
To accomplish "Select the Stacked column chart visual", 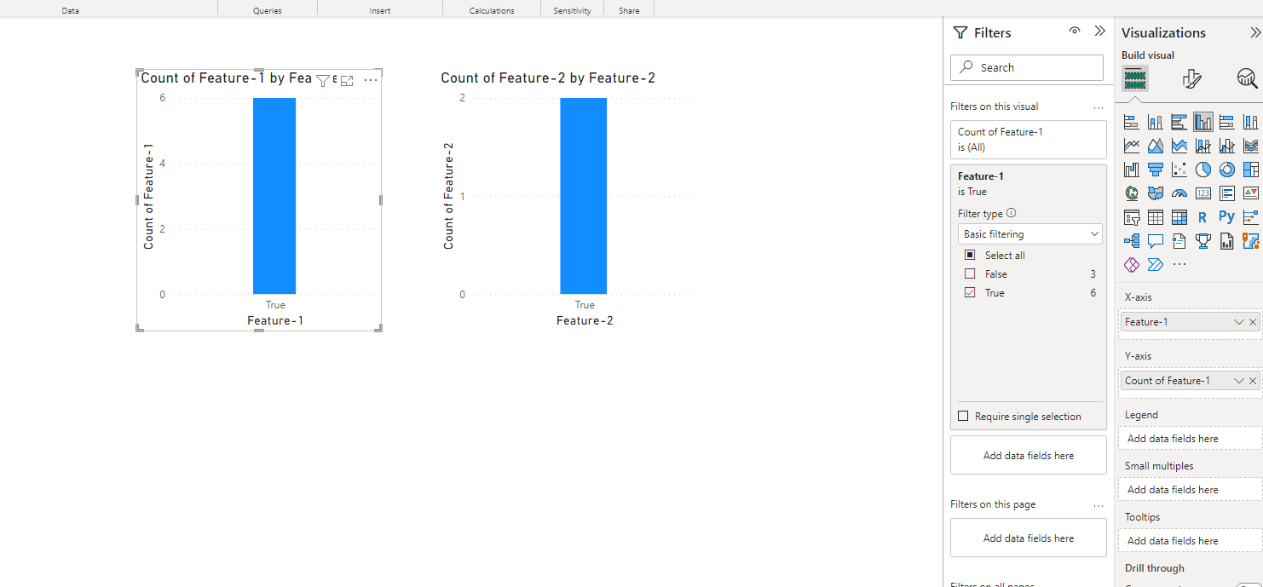I will click(x=1156, y=122).
